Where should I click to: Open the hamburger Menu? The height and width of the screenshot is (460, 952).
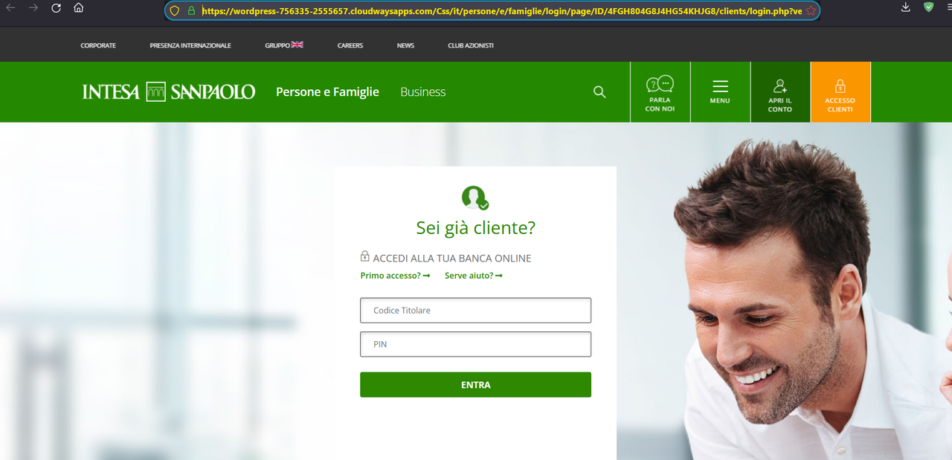720,92
